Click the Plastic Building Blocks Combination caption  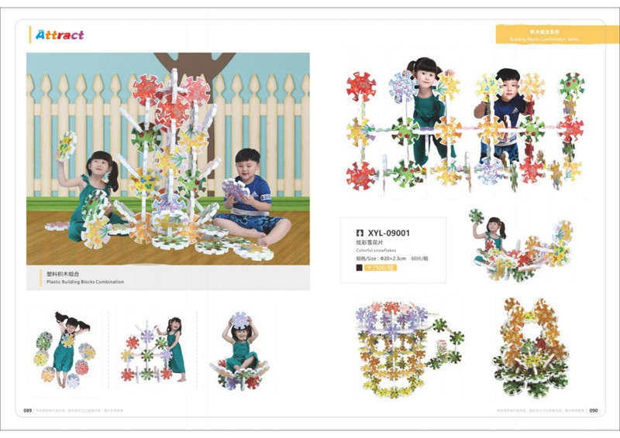(x=85, y=282)
